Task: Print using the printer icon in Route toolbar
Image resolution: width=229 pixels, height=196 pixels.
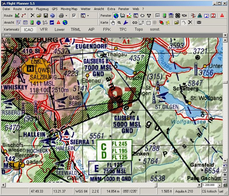Action: [x=61, y=16]
